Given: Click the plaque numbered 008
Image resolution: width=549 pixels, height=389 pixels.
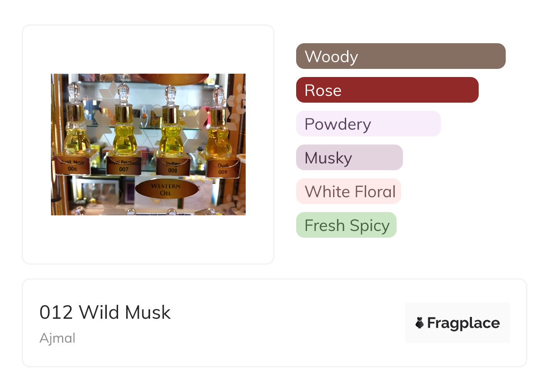Looking at the screenshot, I should click(173, 167).
